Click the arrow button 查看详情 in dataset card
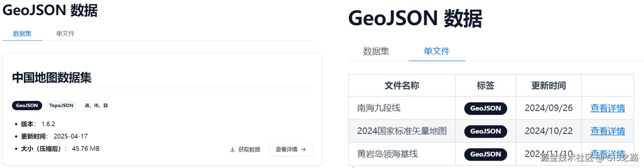 pos(291,150)
